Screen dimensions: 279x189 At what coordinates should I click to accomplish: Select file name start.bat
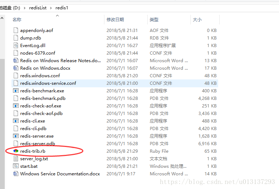(x=29, y=166)
